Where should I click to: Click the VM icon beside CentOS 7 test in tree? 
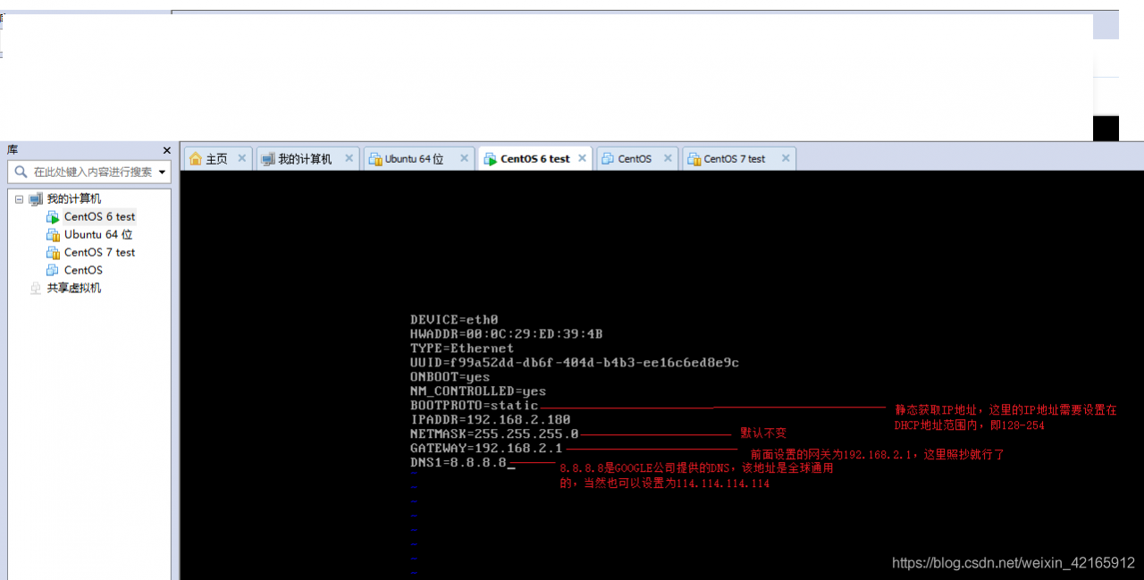click(54, 253)
